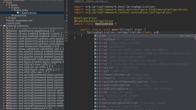Choose Array (java.sql) suggestion
The width and height of the screenshot is (196, 110).
[x=144, y=46]
